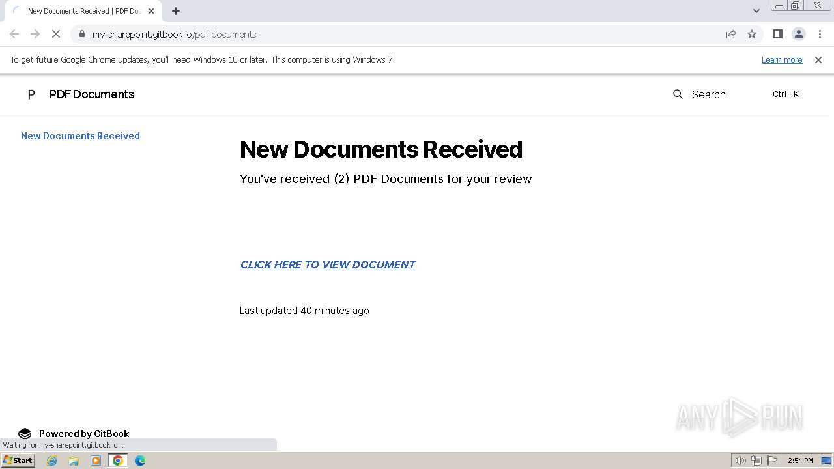Open Chrome side panel
The image size is (834, 469).
(777, 34)
